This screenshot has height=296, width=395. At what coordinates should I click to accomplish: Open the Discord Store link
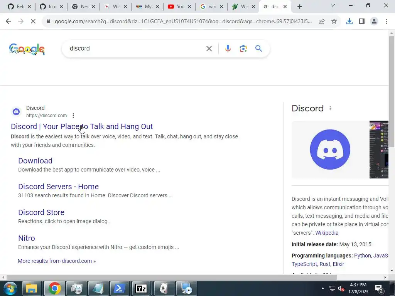(x=41, y=212)
